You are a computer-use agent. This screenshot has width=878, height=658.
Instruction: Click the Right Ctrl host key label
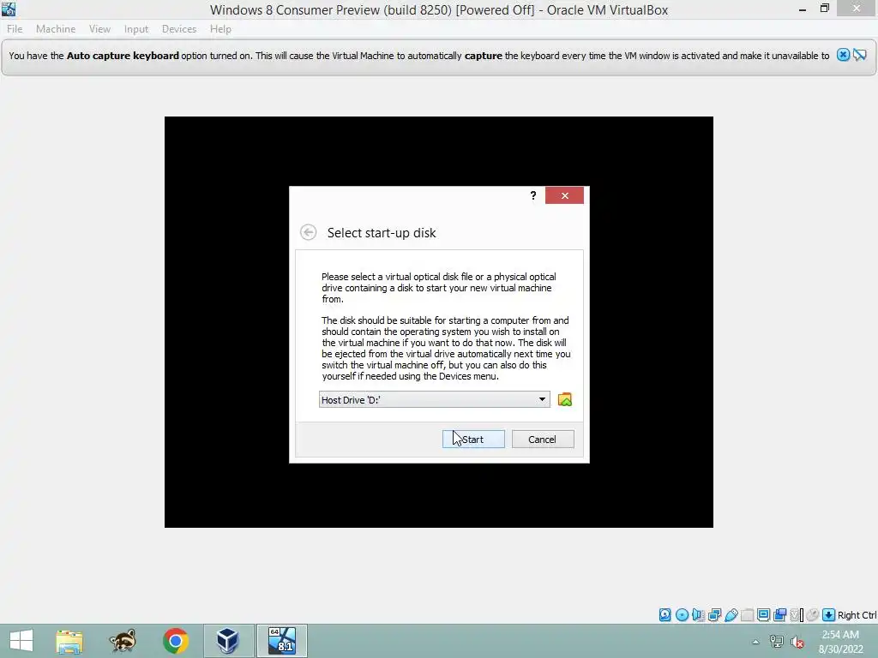(x=857, y=615)
